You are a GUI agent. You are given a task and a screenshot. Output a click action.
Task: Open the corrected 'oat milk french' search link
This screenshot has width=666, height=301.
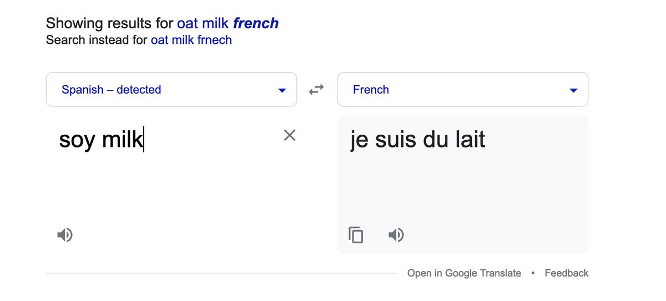(228, 23)
